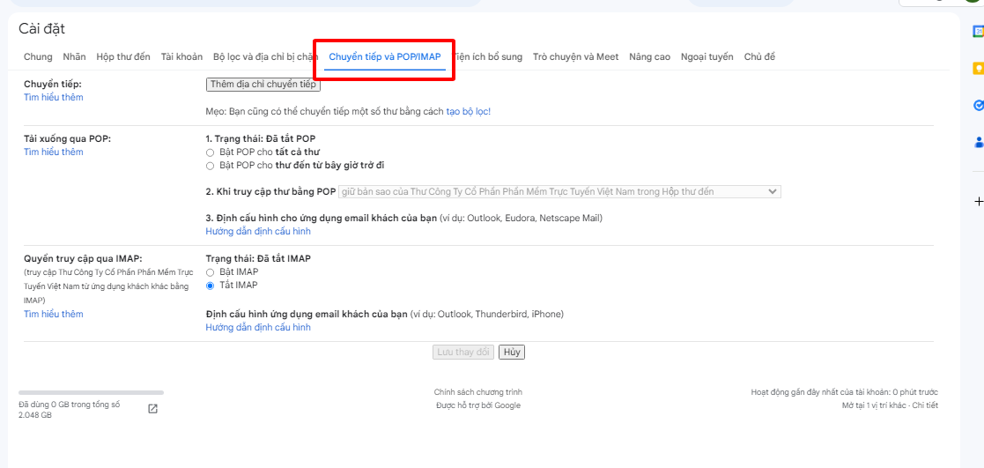
Task: Expand 'Khi truy cập thư bằng POP' dropdown
Action: click(x=559, y=191)
